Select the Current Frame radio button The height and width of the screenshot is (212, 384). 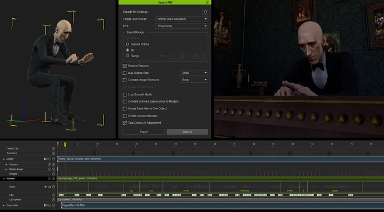pos(127,44)
